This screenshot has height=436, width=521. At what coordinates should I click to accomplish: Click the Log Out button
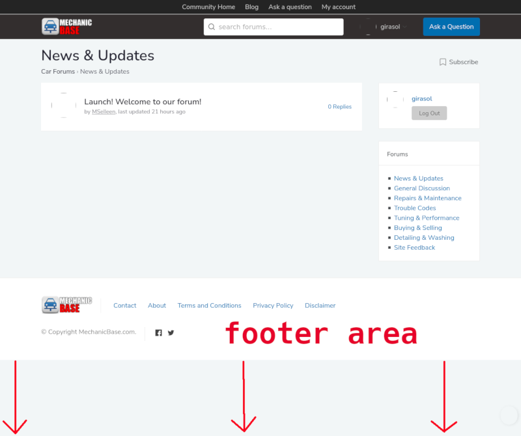(x=429, y=113)
